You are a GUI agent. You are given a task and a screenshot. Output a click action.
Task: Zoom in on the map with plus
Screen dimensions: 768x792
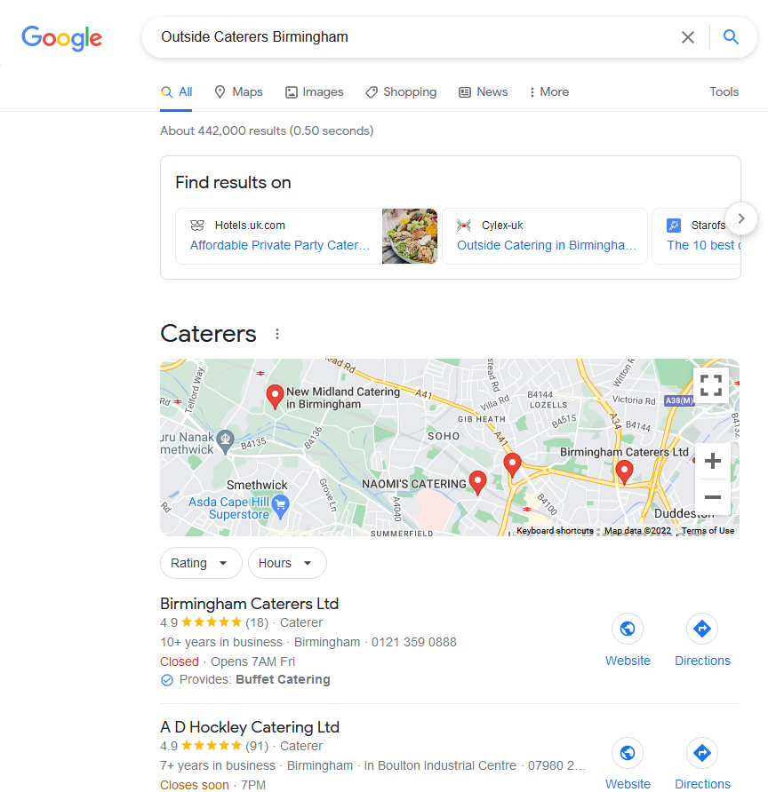coord(712,461)
